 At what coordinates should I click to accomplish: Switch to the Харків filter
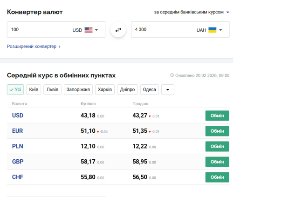pos(105,89)
